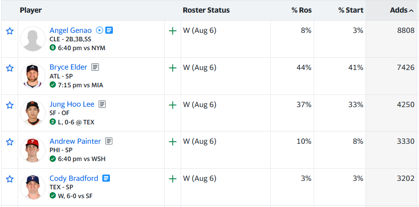The image size is (419, 207).
Task: Play video icon next to Angel Genao
Action: 99,30
